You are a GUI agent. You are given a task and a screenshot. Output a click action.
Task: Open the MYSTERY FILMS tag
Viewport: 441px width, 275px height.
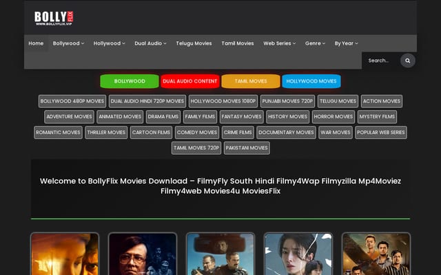[377, 117]
